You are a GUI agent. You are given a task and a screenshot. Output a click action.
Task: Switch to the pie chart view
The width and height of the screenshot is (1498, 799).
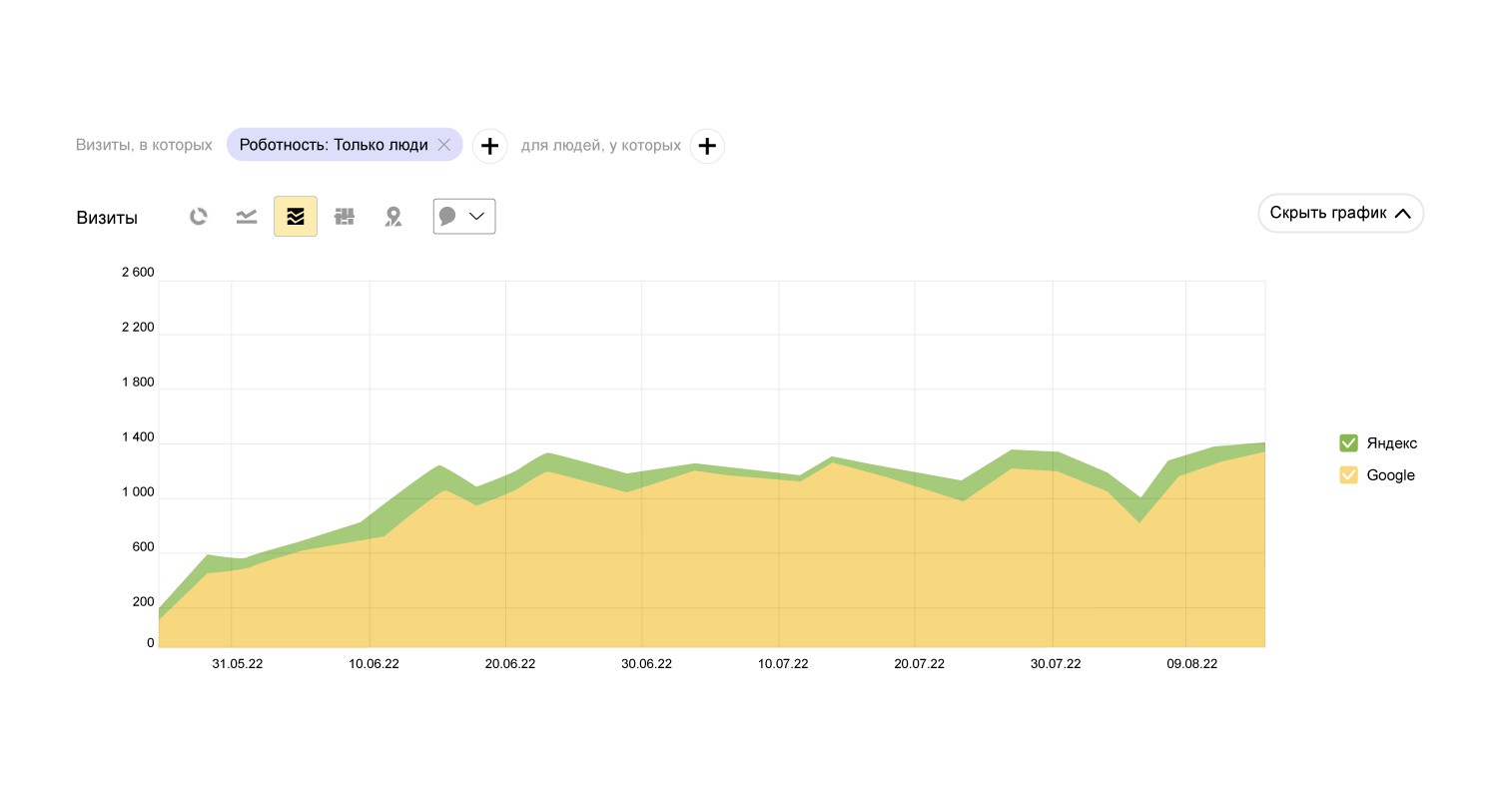(x=199, y=217)
